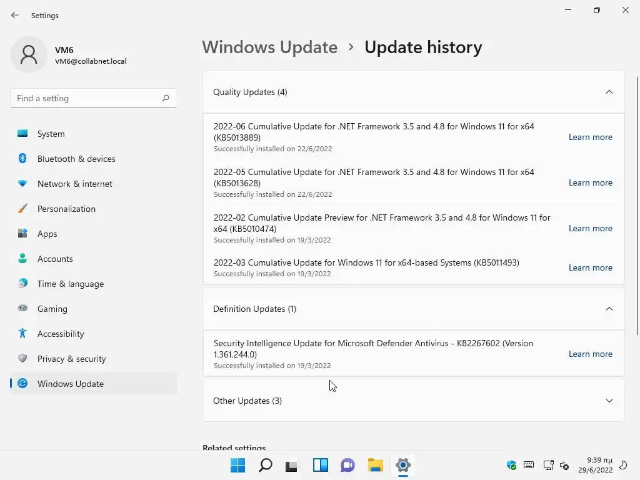
Task: Learn more about KB5010474 update
Action: [590, 229]
